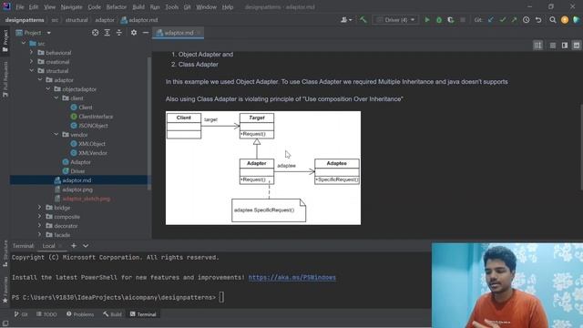Close the adaptor.md tab

pos(199,33)
